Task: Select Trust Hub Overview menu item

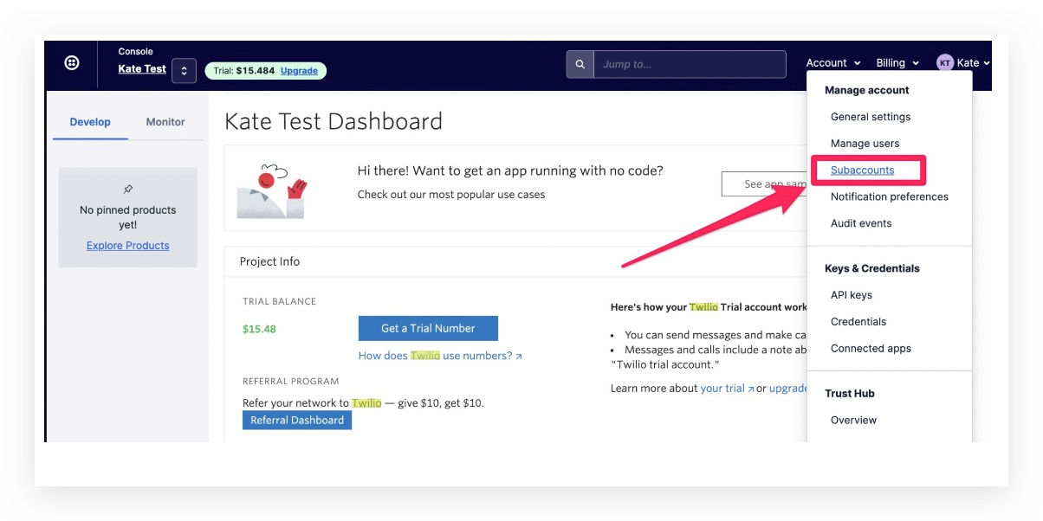Action: [x=853, y=421]
